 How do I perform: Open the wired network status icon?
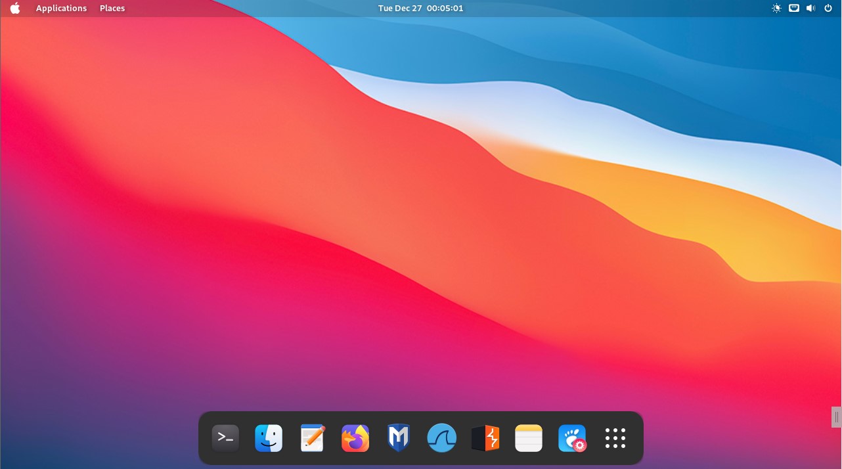point(794,9)
